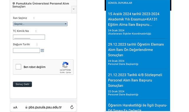Focus the TC Kimlik No input field
Screen dimensions: 189x112
coord(29,37)
